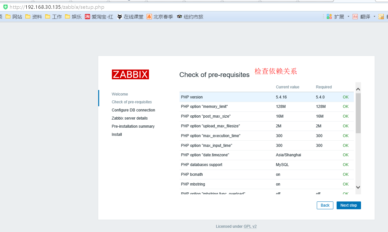Click the OK status for PHP version

click(x=346, y=97)
